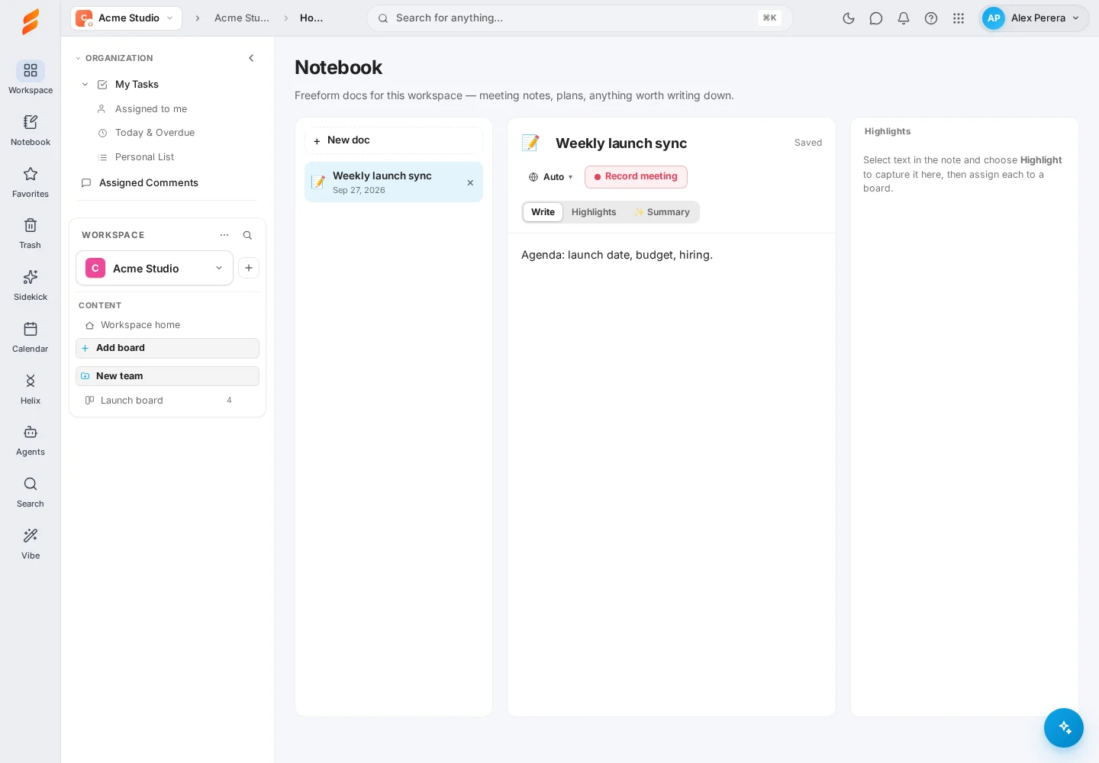Create a New doc
The width and height of the screenshot is (1099, 763).
click(x=394, y=140)
